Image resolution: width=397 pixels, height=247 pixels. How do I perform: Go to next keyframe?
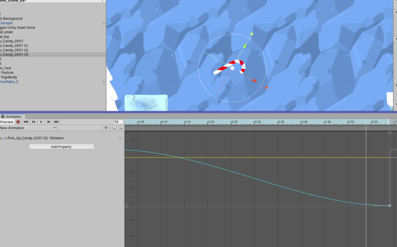49,122
